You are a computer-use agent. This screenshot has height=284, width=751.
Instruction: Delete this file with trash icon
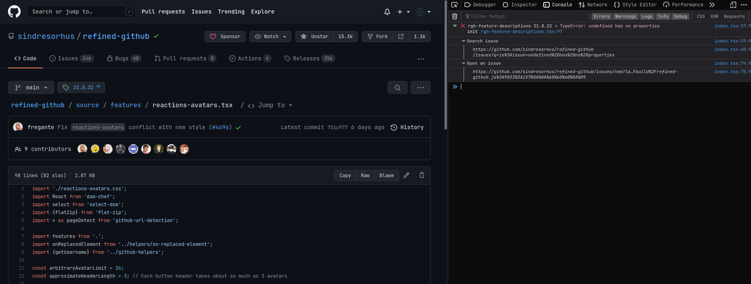click(422, 175)
